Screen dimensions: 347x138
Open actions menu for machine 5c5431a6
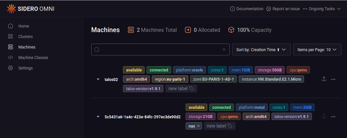(x=333, y=116)
